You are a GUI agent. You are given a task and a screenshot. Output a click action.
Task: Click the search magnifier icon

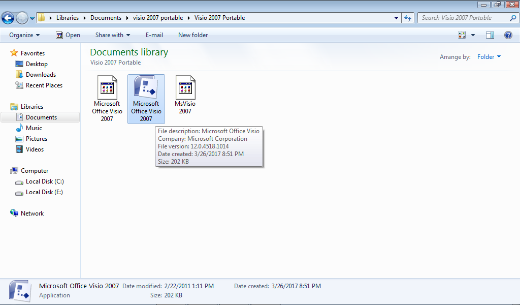[513, 18]
